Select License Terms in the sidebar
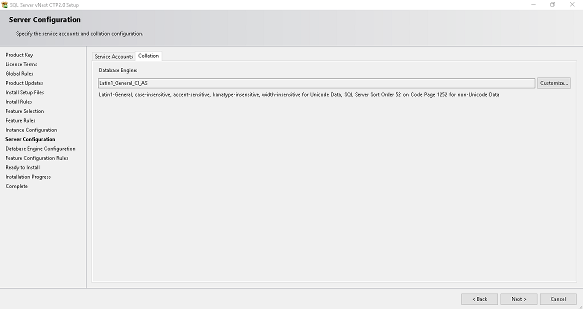The width and height of the screenshot is (583, 309). coord(21,64)
